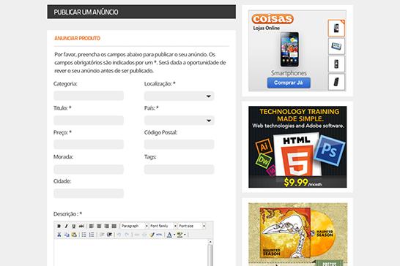Focus the Morada text field
Screen dimensions: 400x266
89,170
